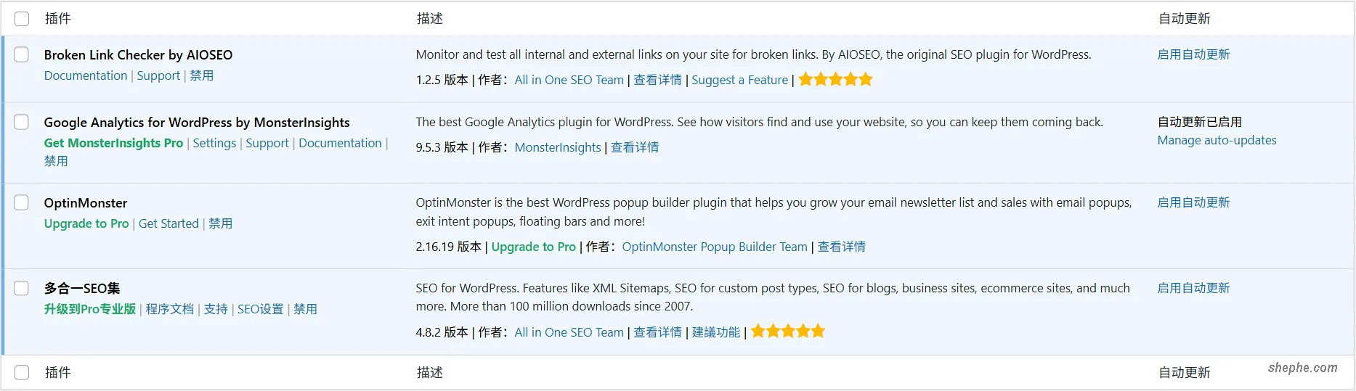Click the Broken Link Checker five-star rating
Screen dimensions: 1356x391
point(835,80)
